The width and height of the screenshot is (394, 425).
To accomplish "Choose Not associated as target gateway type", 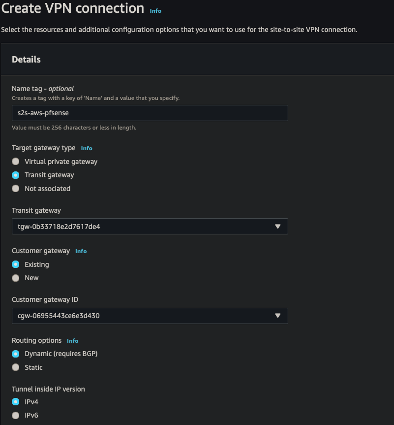I will [x=15, y=188].
